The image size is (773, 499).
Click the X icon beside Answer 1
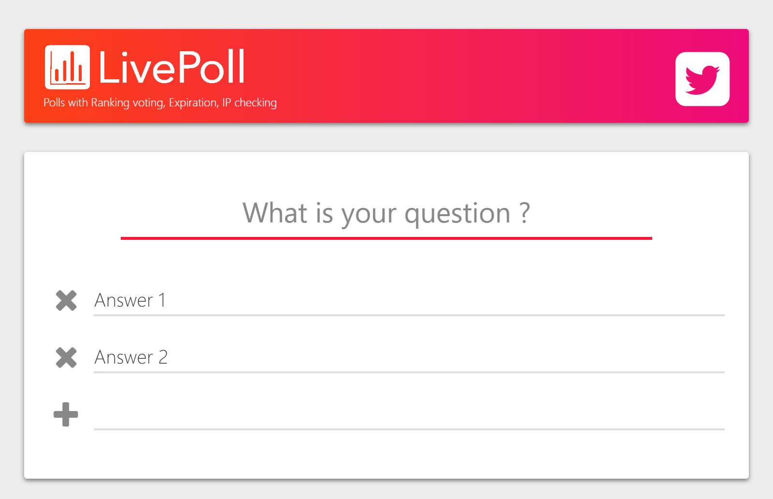coord(66,301)
